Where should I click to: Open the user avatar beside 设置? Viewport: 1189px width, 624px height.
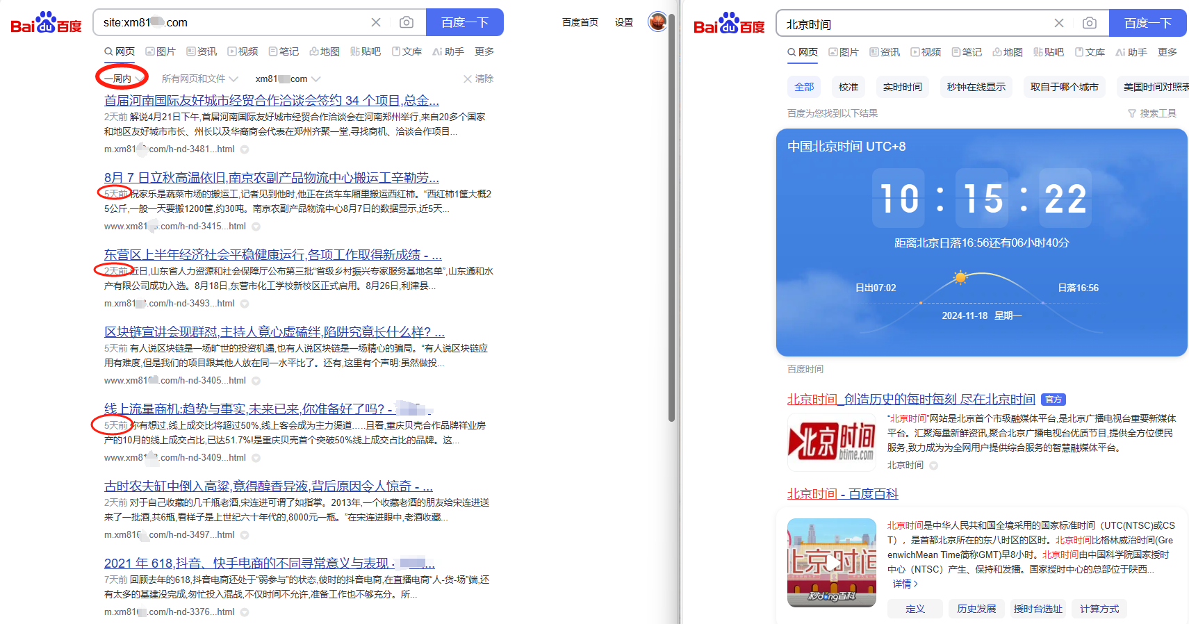pos(657,22)
